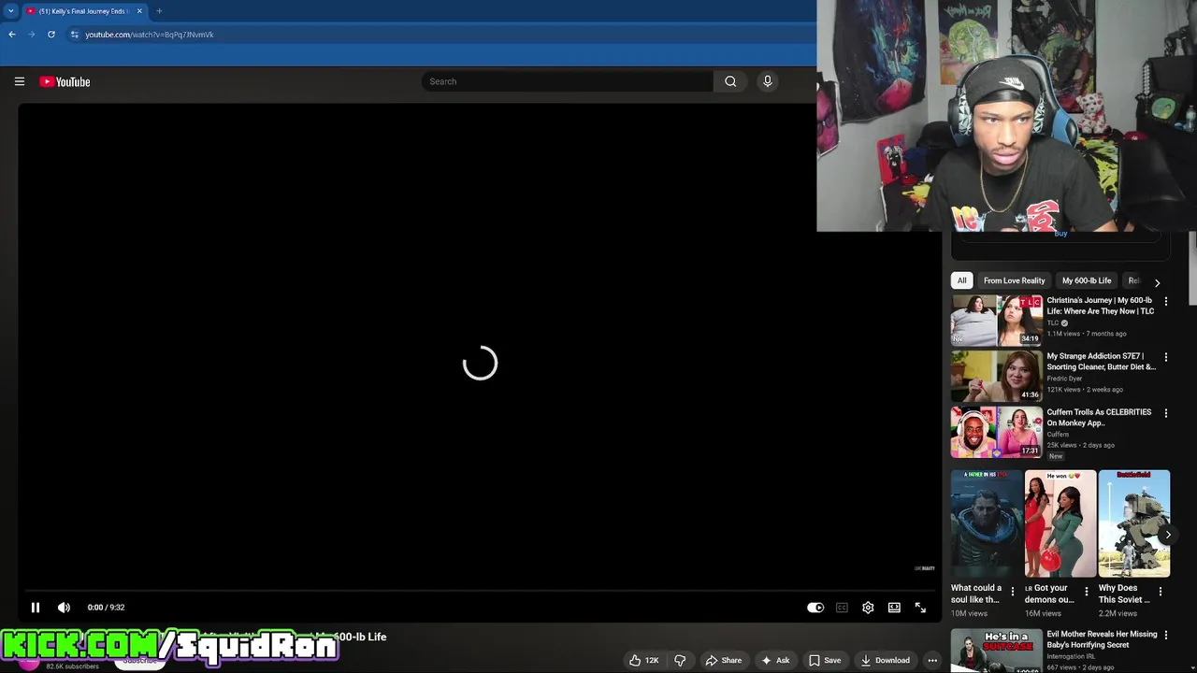Open options for 'Got your demons' short
Image resolution: width=1197 pixels, height=673 pixels.
pyautogui.click(x=1086, y=592)
